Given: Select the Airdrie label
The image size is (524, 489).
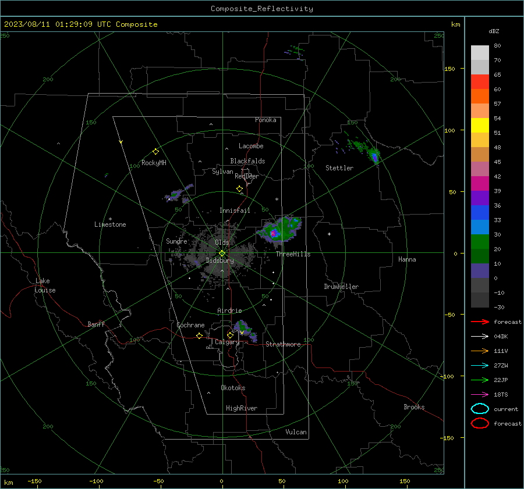Looking at the screenshot, I should pos(229,310).
